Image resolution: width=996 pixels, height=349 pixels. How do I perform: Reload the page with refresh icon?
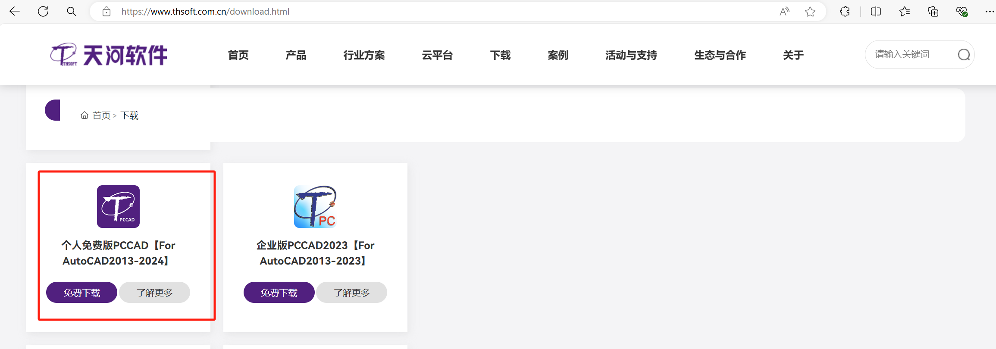(x=43, y=12)
